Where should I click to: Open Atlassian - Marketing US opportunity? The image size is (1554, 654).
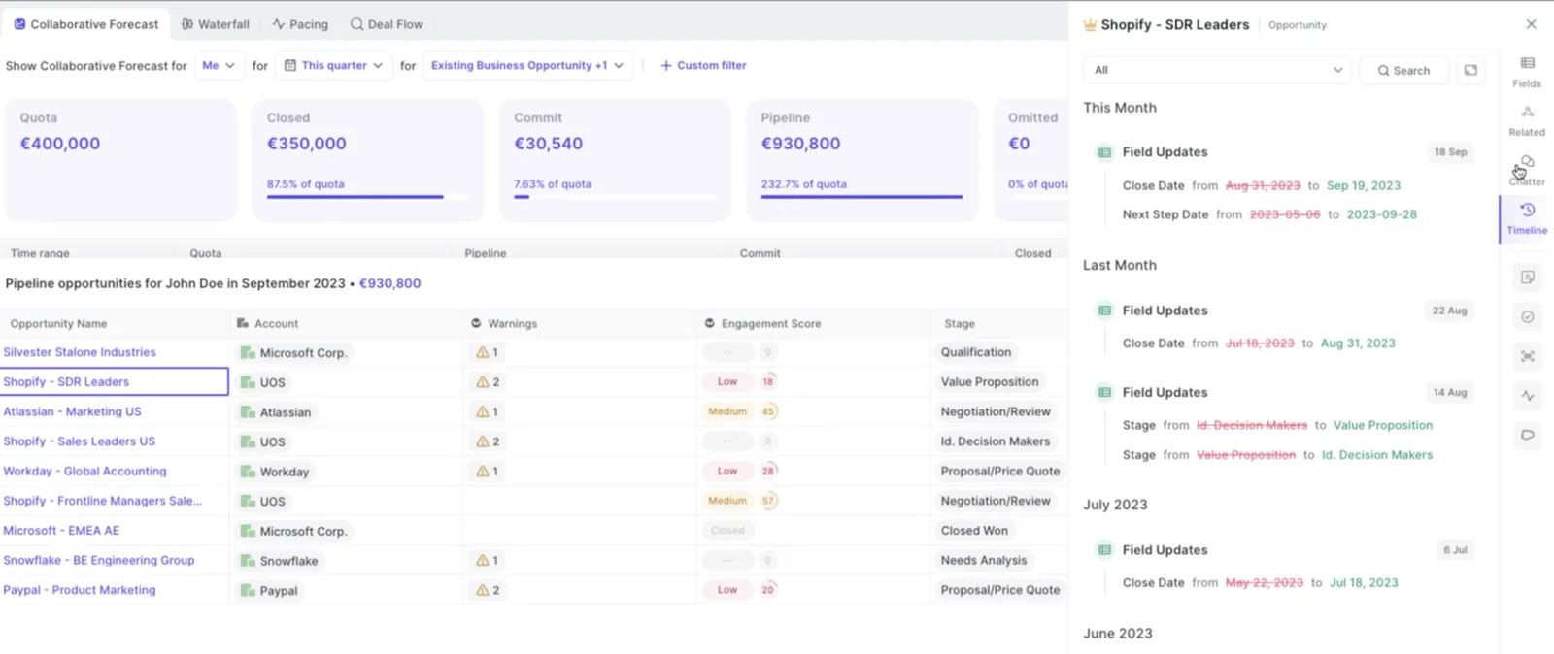pos(72,411)
